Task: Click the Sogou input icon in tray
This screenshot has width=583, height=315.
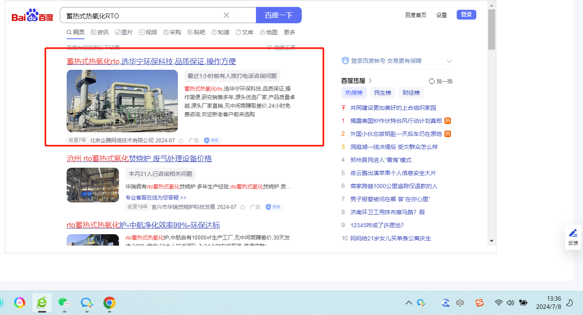Action: tap(480, 303)
